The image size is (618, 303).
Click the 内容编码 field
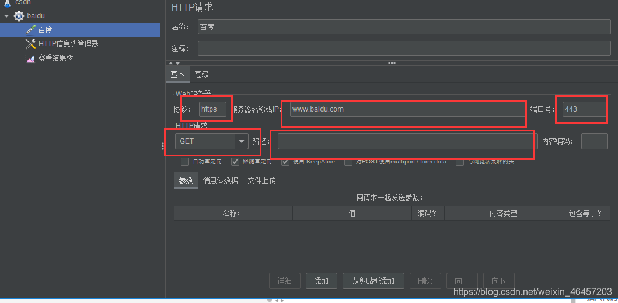point(594,141)
